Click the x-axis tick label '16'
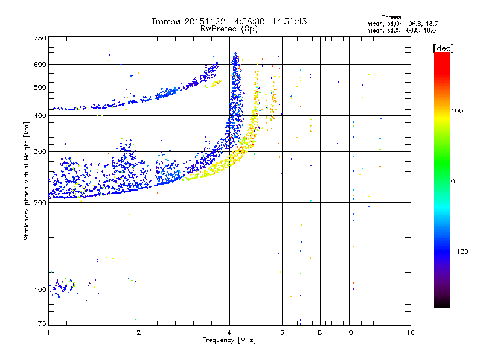This screenshot has width=483, height=362. click(x=411, y=332)
